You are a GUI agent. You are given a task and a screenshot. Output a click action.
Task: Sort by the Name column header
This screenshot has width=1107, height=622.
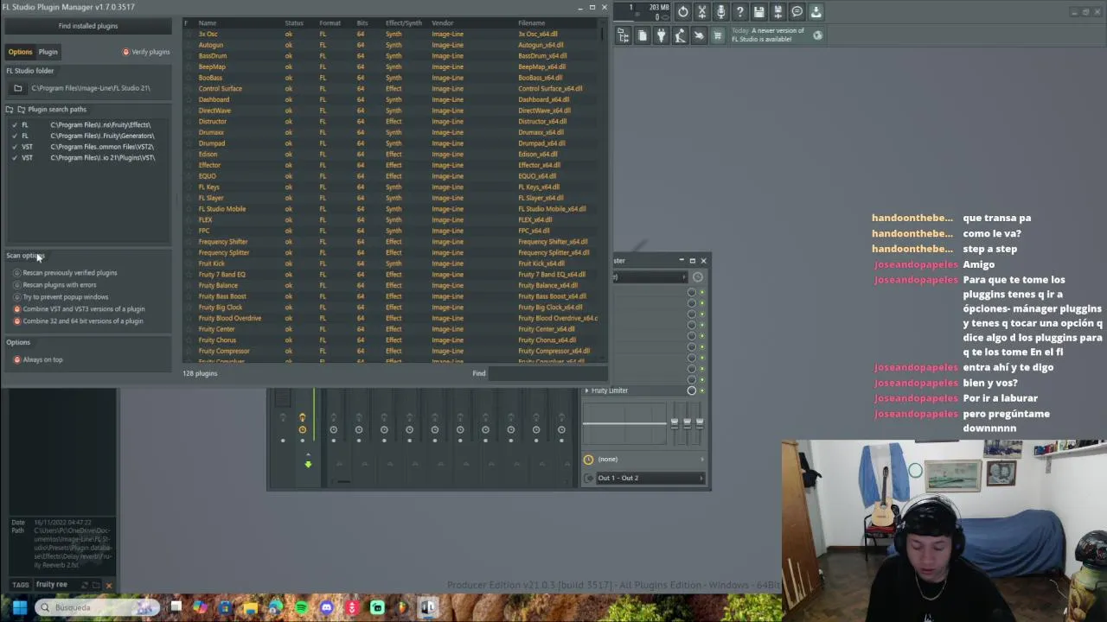[208, 23]
